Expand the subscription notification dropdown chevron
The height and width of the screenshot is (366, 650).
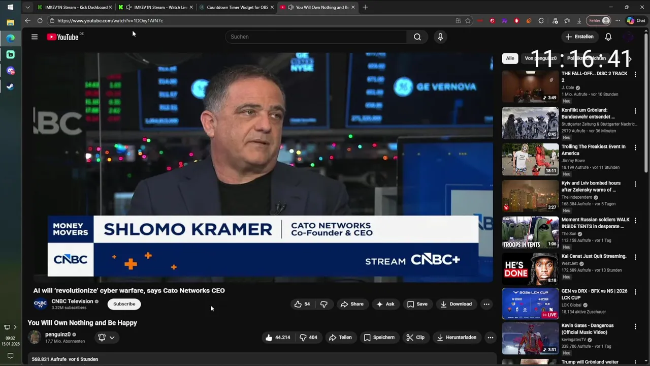pyautogui.click(x=112, y=338)
